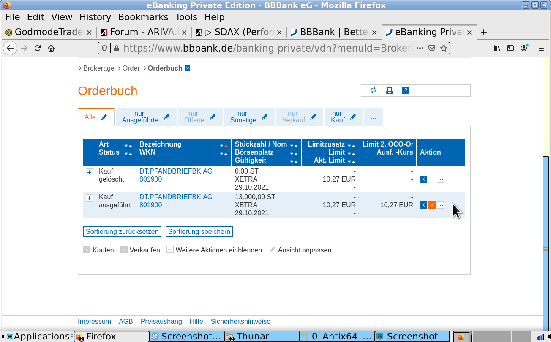Click the K buy icon for gelöscht order

pos(423,179)
